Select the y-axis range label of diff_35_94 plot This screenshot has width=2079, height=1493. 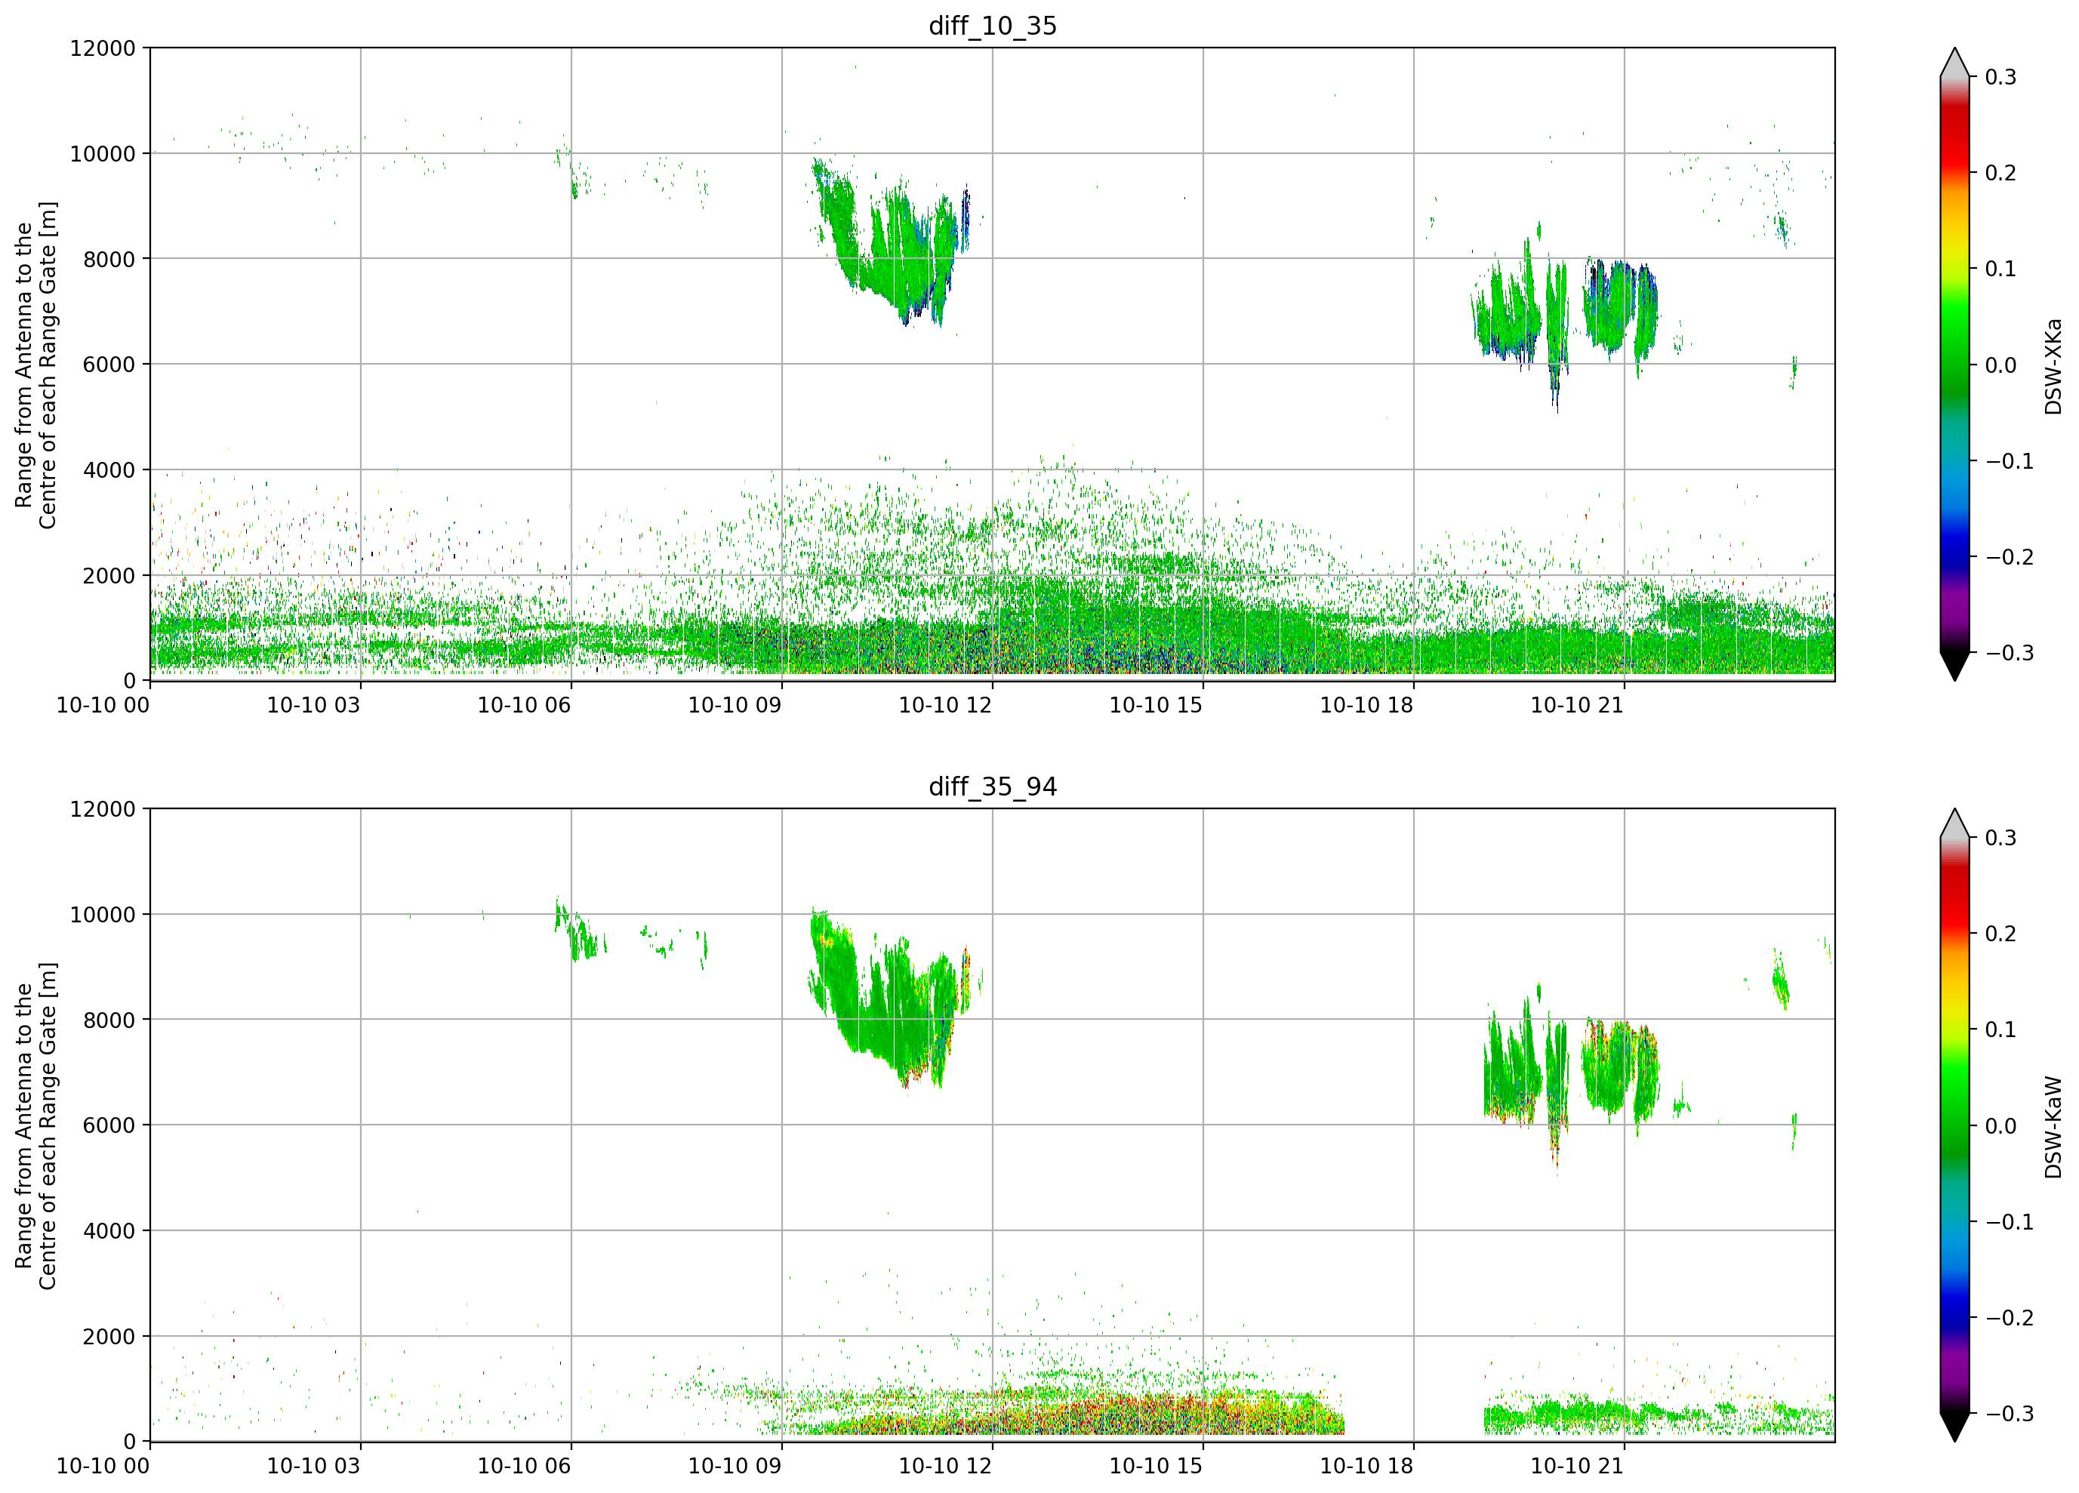(x=35, y=1125)
